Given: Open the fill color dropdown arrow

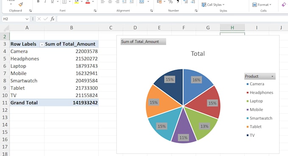Looking at the screenshot, I should 82,1.
